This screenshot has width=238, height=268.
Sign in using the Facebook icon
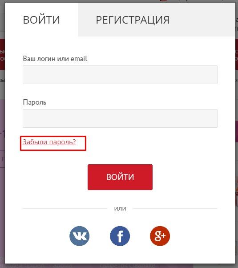coord(120,236)
